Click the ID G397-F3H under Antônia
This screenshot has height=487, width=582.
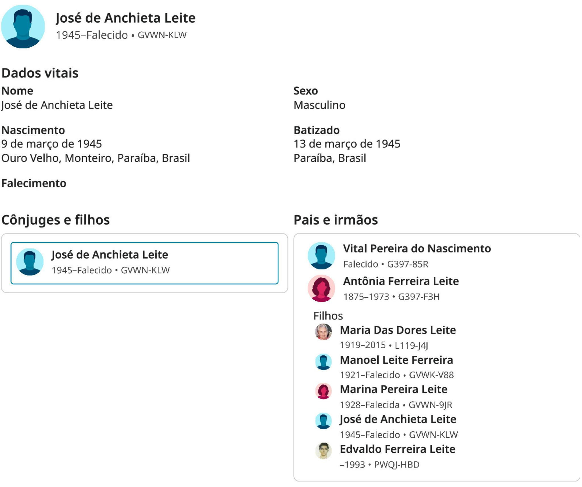[x=419, y=297]
